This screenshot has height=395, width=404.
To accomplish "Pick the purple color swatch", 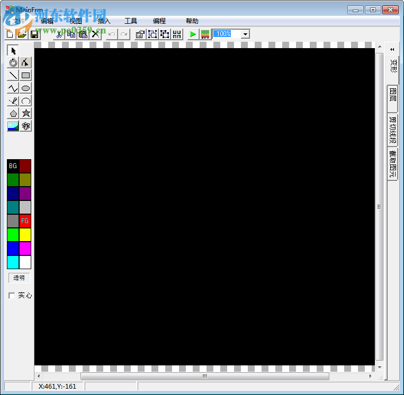I will [25, 194].
